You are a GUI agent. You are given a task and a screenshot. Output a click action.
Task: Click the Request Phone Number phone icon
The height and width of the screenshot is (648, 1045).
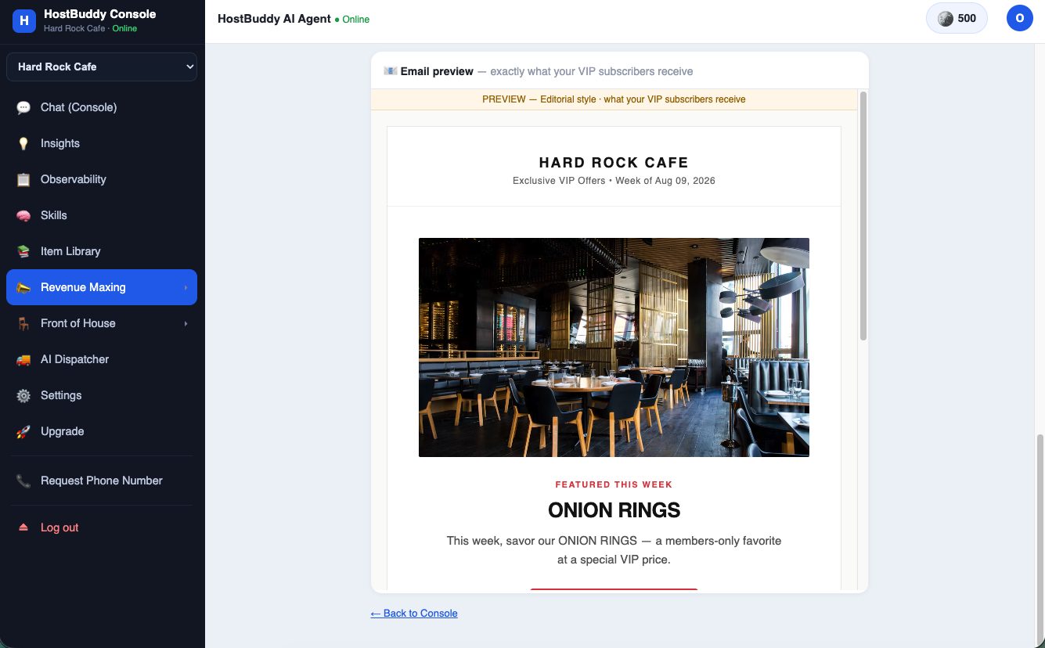pos(23,481)
